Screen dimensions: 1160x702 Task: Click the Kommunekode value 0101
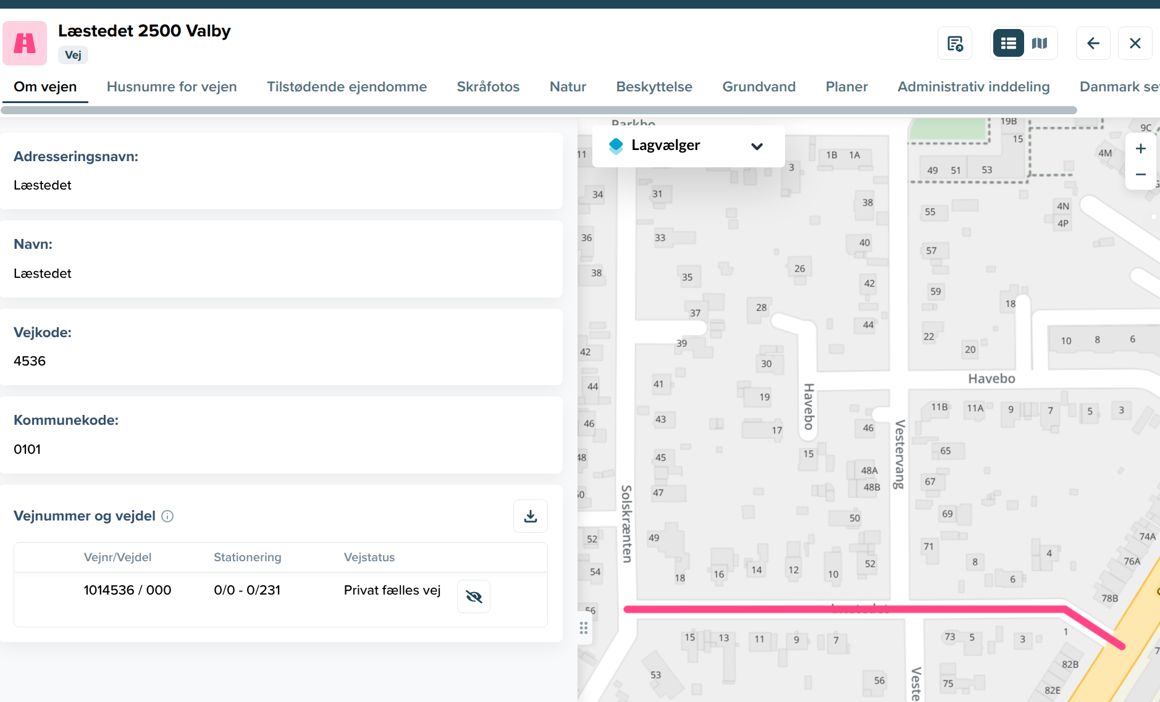(x=27, y=449)
